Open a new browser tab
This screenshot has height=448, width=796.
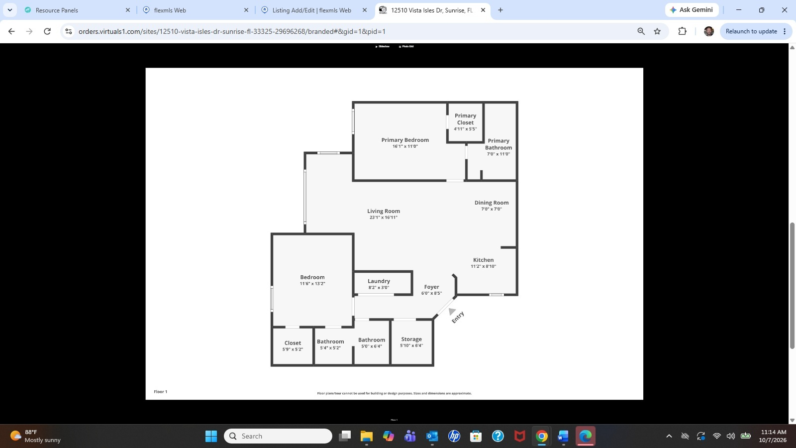(x=500, y=10)
